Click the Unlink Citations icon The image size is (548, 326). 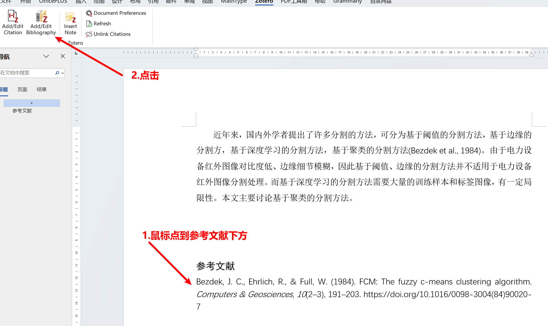point(89,34)
